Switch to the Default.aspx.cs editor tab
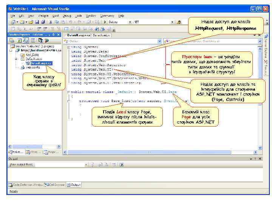The width and height of the screenshot is (272, 204). [x=79, y=35]
